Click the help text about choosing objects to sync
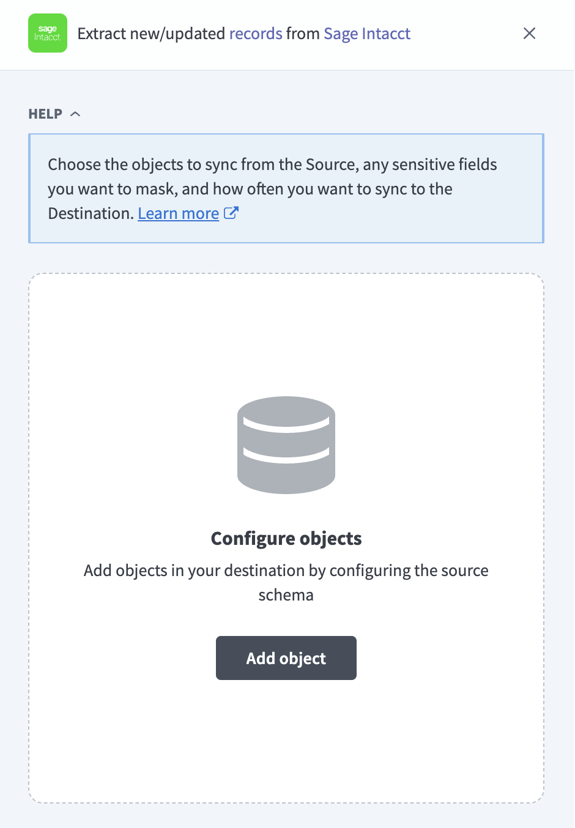Viewport: 575px width, 828px height. (x=272, y=189)
